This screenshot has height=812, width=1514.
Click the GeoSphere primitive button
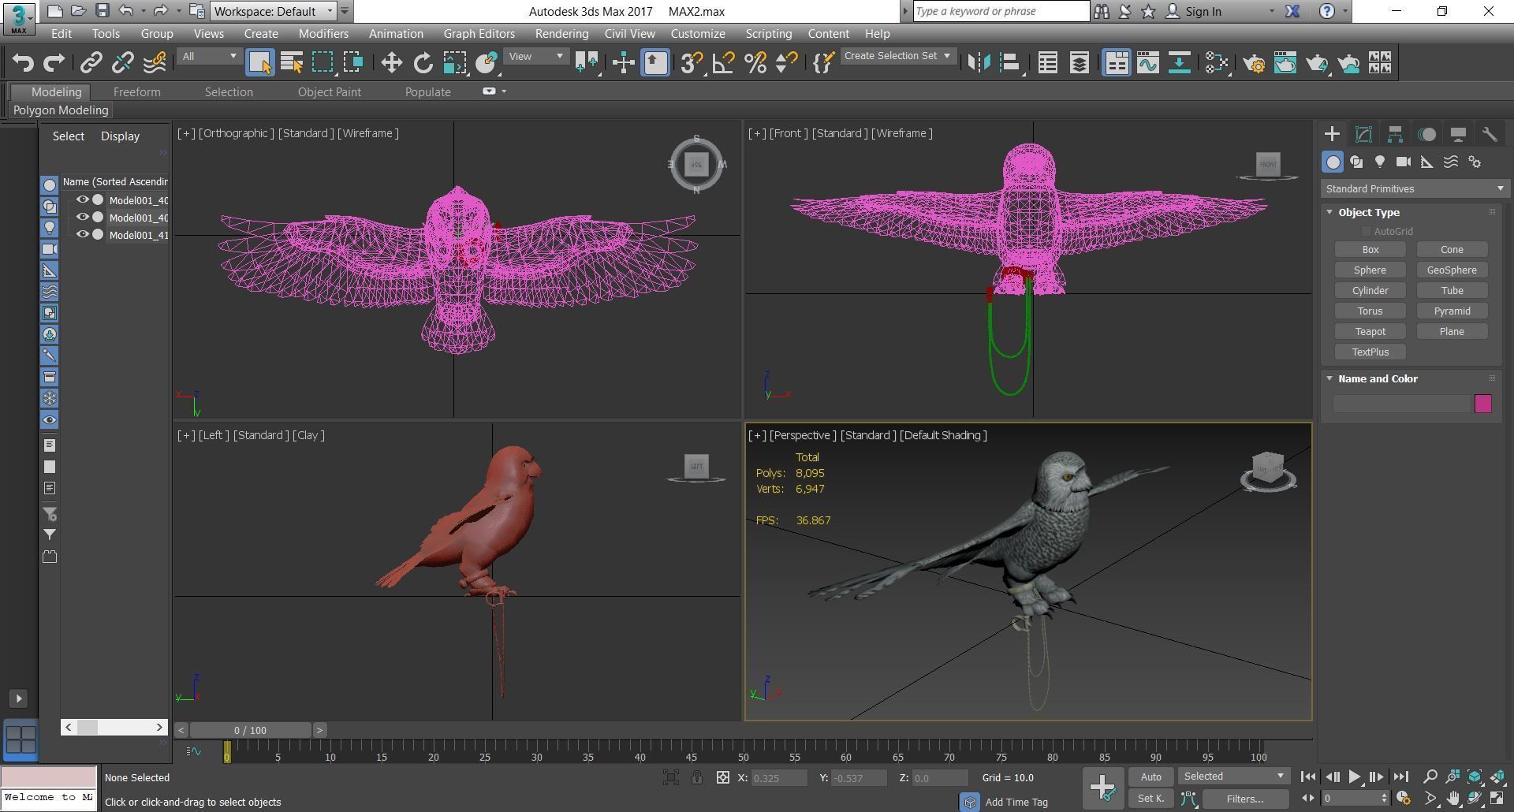[x=1452, y=270]
